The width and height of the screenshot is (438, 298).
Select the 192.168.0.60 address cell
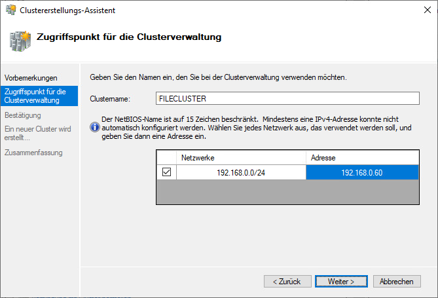361,172
